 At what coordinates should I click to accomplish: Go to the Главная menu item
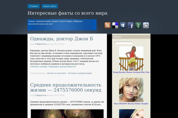point(34,6)
